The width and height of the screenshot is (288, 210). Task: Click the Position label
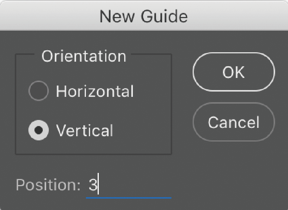48,185
